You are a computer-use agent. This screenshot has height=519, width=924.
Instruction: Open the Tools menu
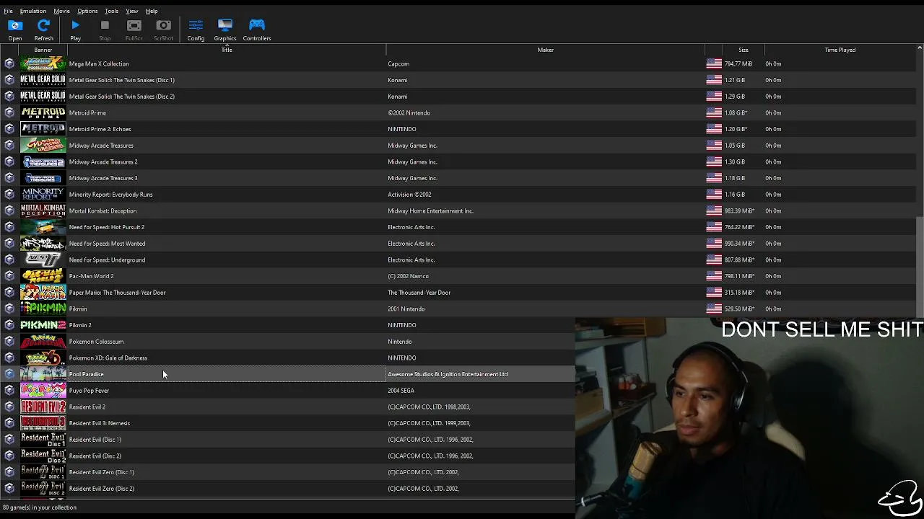point(111,11)
